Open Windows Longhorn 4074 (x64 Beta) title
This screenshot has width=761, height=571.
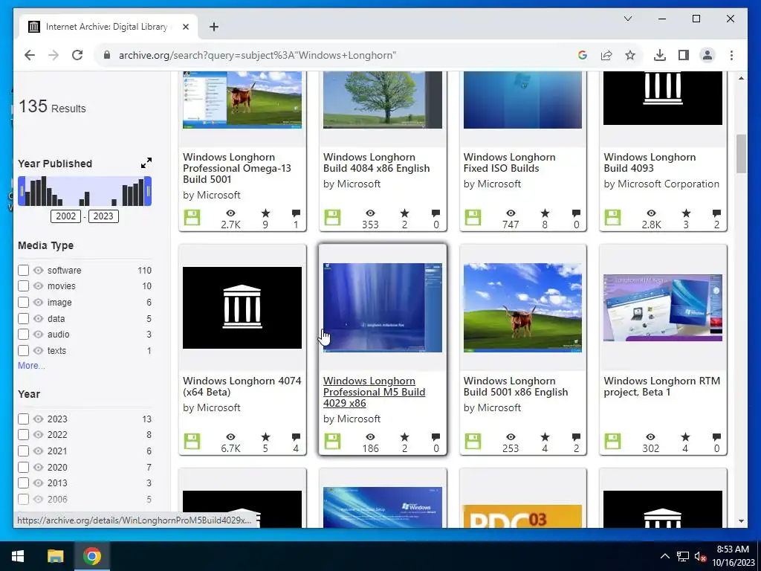click(x=242, y=387)
